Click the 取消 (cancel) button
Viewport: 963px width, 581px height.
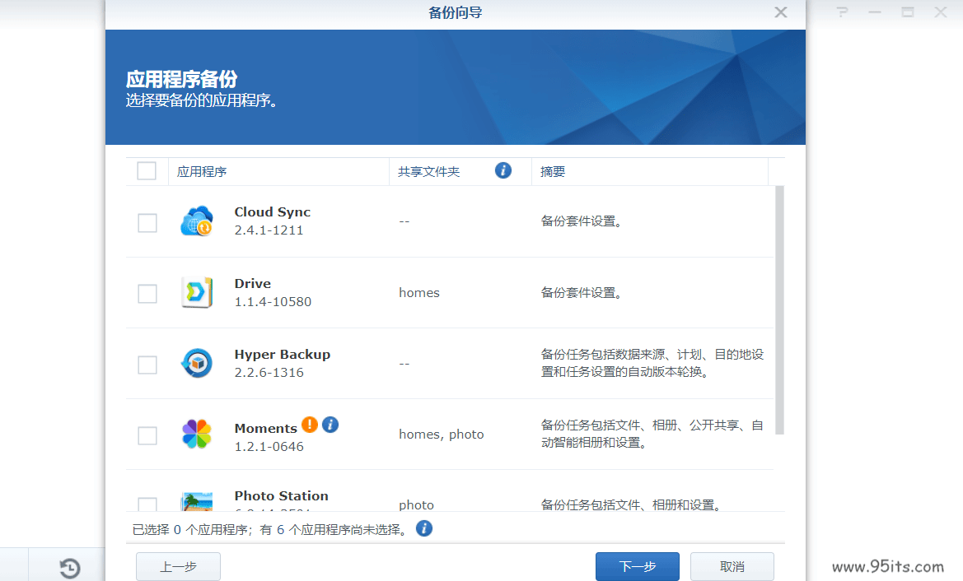pyautogui.click(x=732, y=566)
